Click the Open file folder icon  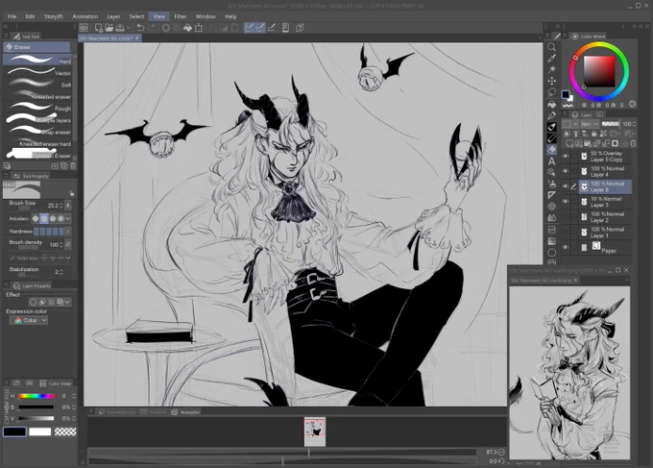click(109, 28)
